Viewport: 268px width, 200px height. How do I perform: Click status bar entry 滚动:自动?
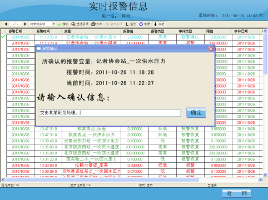click(146, 185)
